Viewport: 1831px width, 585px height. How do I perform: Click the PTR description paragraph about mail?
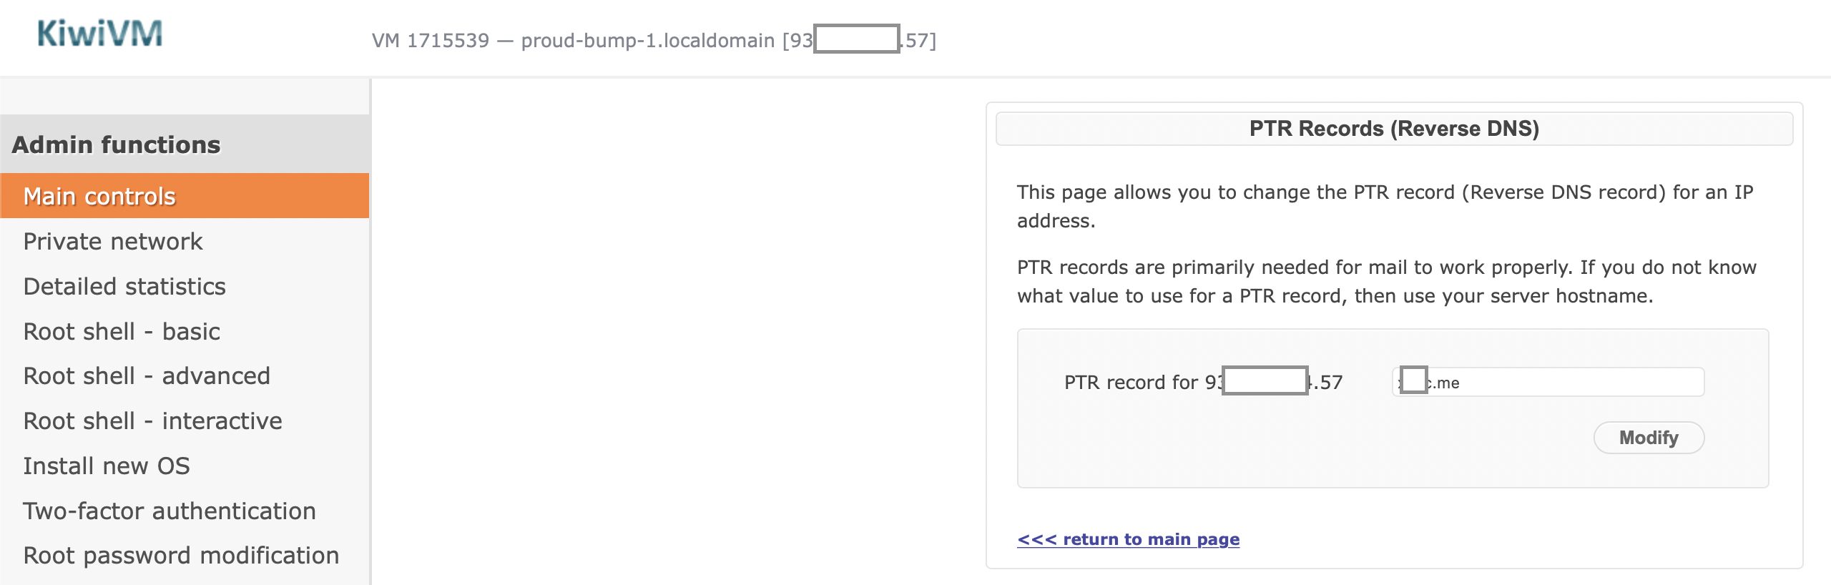[x=1387, y=282]
